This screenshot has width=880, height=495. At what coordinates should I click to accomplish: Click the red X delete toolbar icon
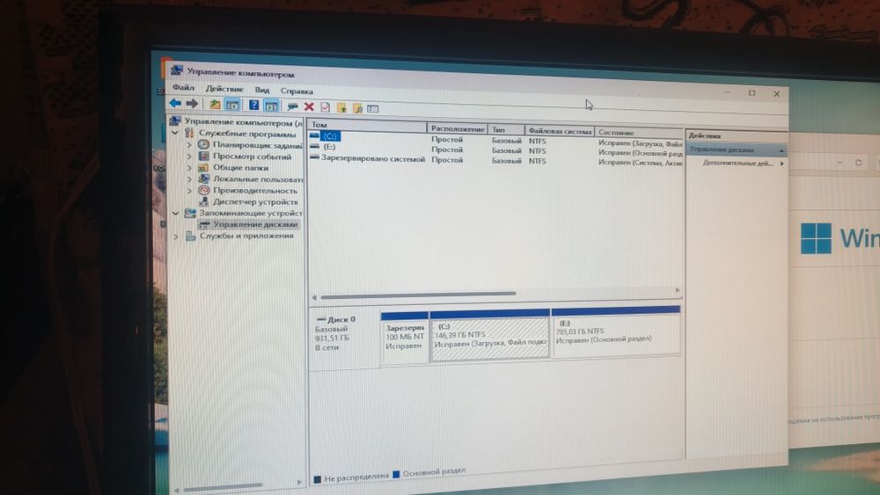(x=309, y=106)
